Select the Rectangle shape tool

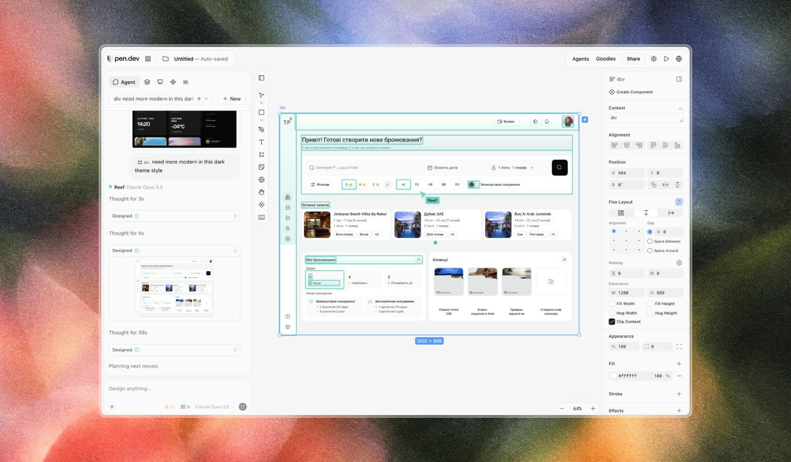click(x=262, y=113)
